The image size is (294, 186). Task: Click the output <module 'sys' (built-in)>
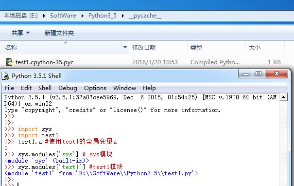(47, 161)
